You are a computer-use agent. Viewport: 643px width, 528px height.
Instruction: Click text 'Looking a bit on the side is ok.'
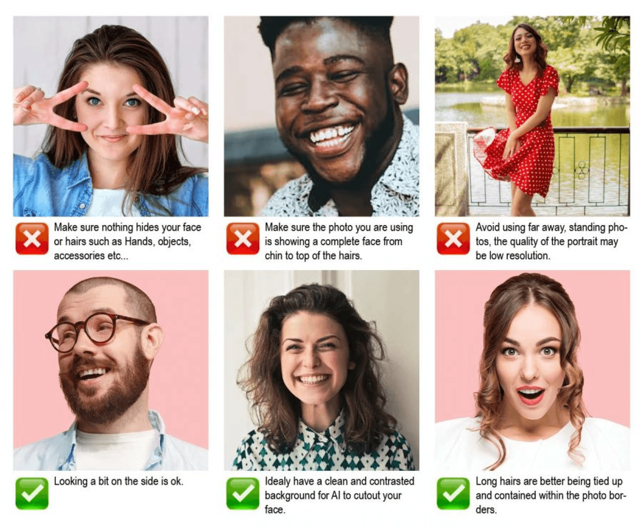[118, 481]
